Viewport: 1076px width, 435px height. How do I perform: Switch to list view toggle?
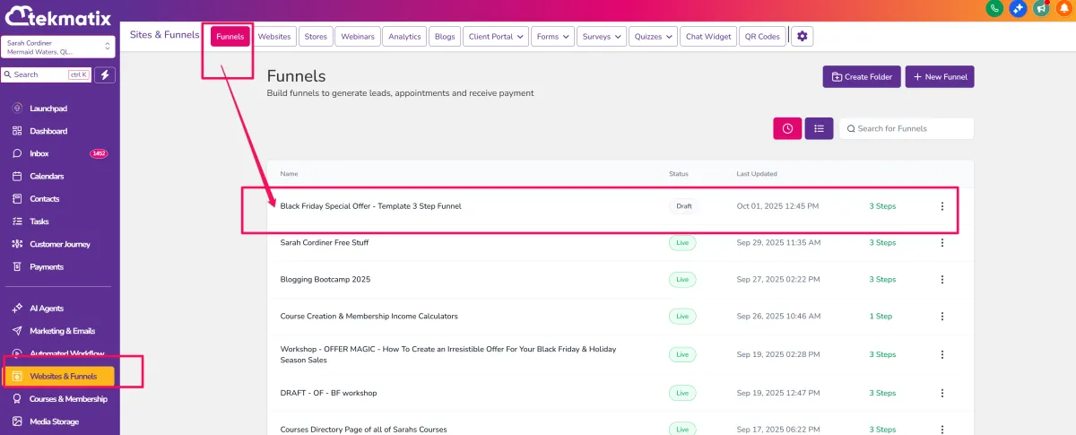(x=819, y=128)
